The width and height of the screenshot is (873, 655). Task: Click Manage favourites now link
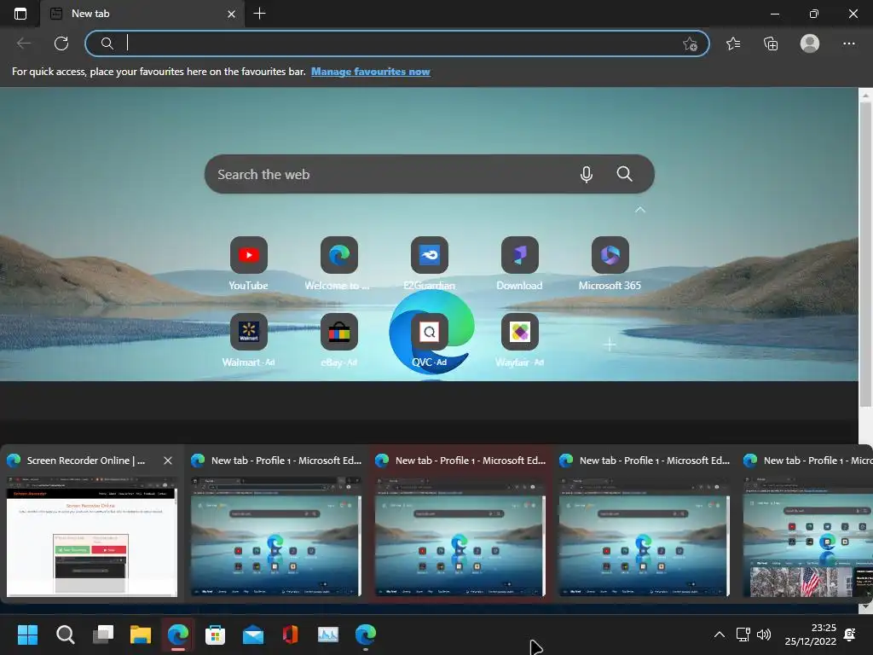[x=370, y=72]
